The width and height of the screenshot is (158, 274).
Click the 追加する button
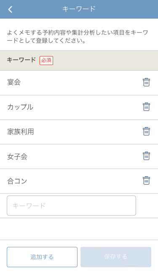(42, 257)
